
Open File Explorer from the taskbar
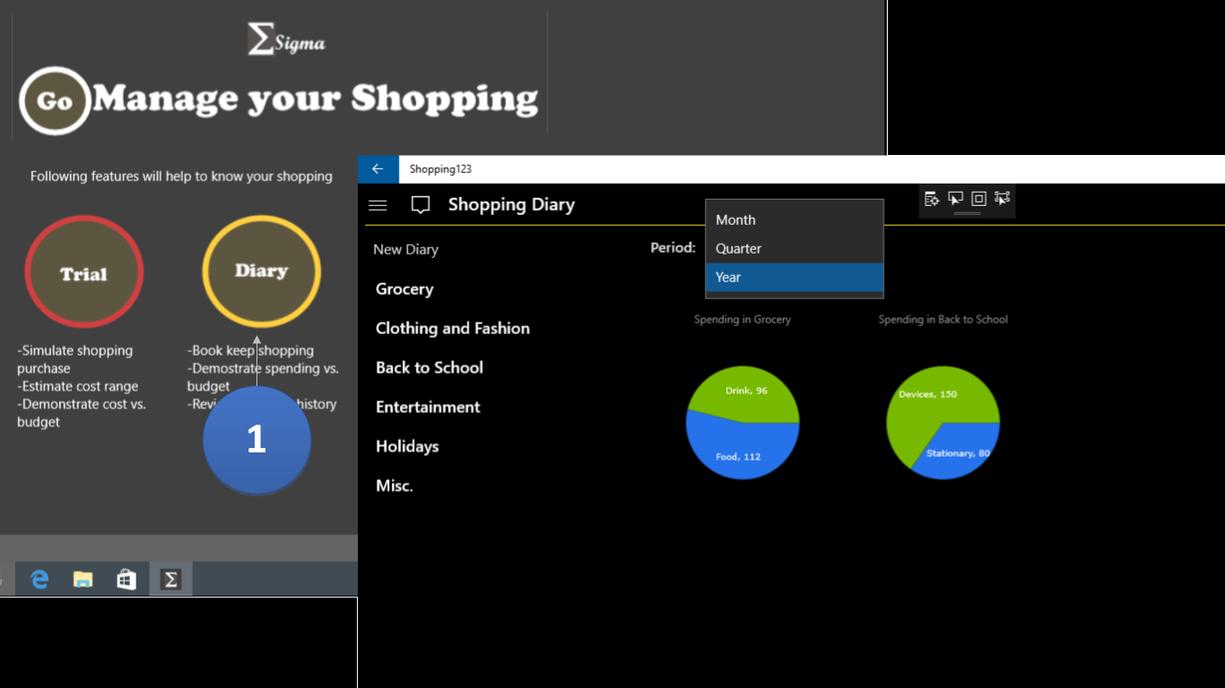point(83,580)
